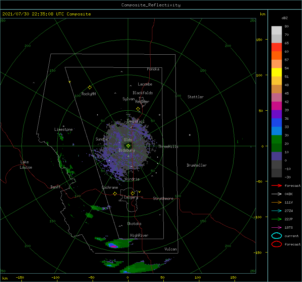Click the Limestone label
302x282 pixels.
(63, 129)
